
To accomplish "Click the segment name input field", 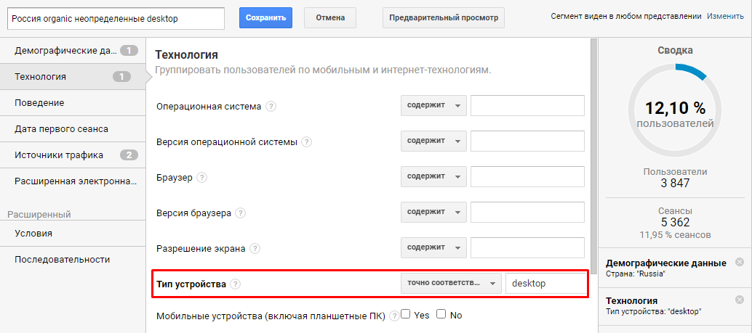I will coord(116,19).
